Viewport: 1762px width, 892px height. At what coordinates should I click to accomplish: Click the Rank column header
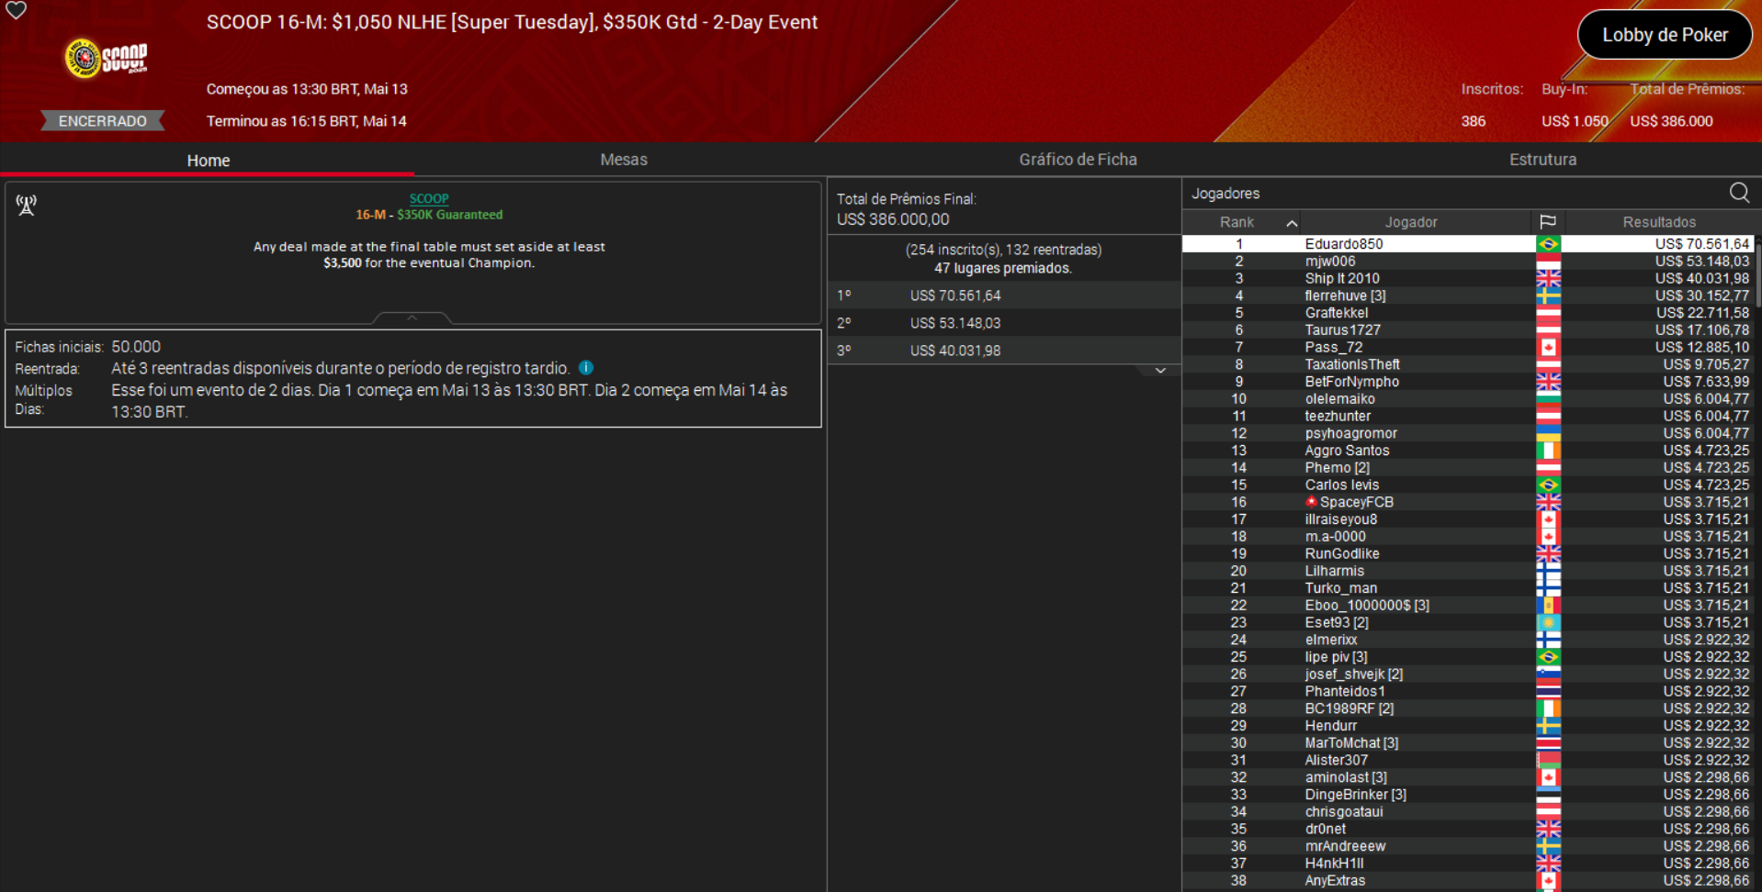pyautogui.click(x=1241, y=222)
